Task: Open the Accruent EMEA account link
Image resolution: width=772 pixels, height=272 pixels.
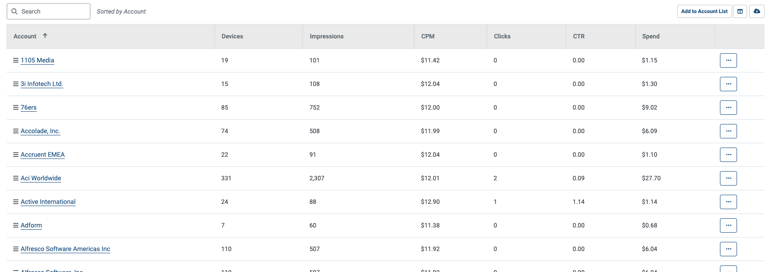Action: coord(43,155)
